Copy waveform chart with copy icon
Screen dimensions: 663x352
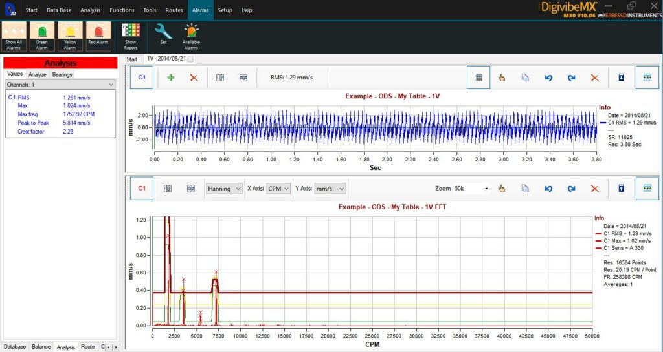click(x=524, y=78)
